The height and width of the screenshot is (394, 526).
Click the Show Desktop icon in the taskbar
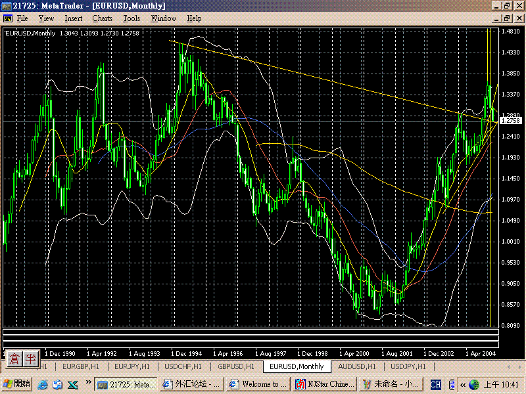[58, 384]
